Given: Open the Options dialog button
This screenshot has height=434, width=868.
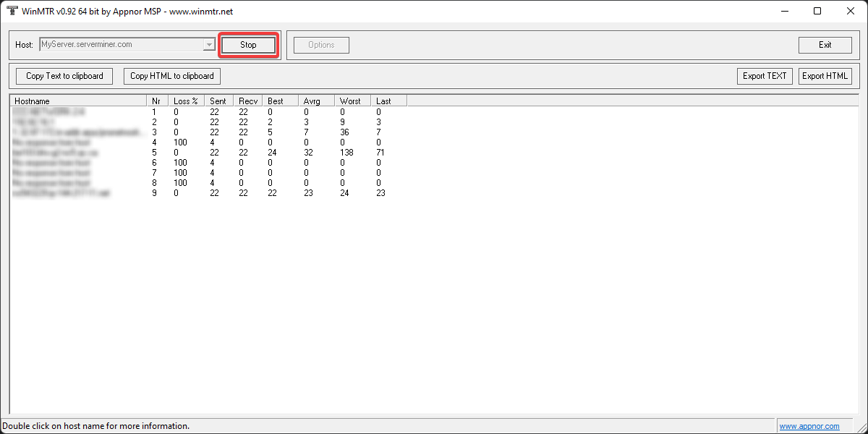Looking at the screenshot, I should [x=321, y=45].
